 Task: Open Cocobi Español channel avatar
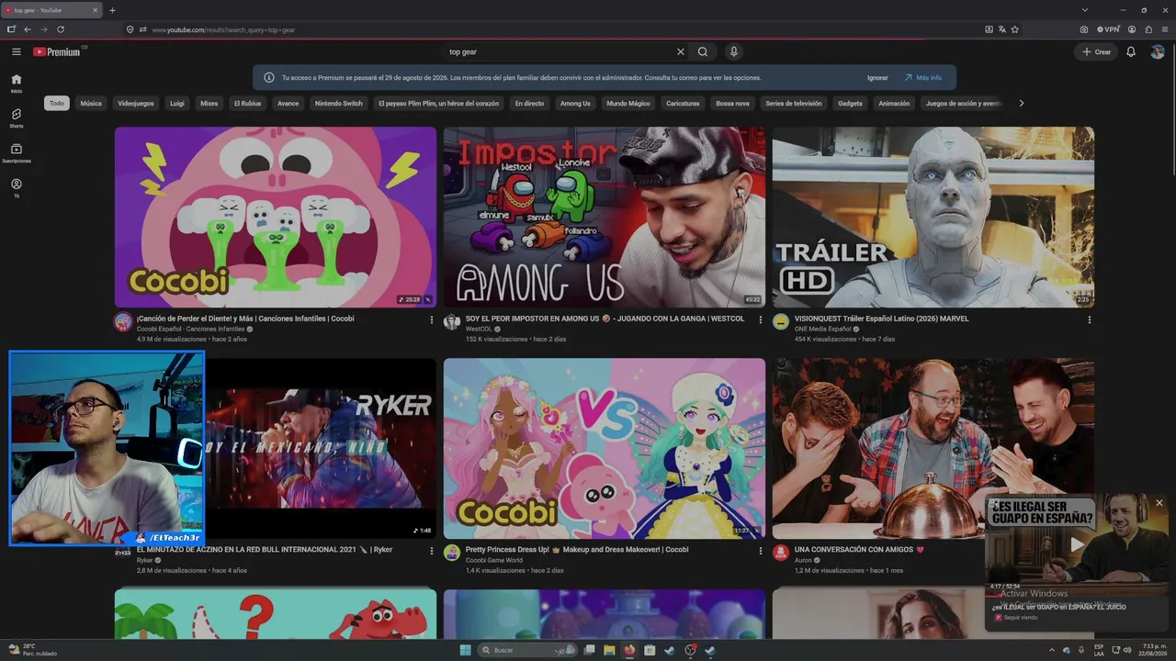click(x=123, y=321)
